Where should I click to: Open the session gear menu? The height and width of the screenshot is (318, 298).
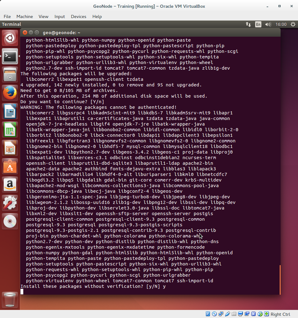[x=293, y=24]
